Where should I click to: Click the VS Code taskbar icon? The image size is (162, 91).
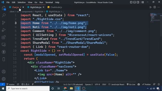coord(77,88)
